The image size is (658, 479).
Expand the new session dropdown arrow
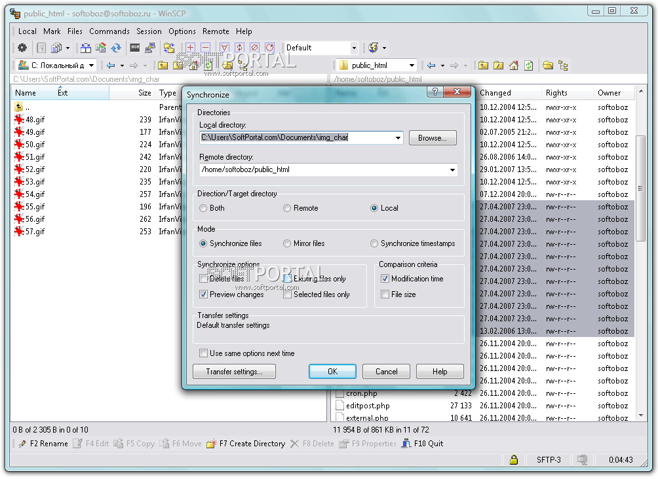[384, 48]
